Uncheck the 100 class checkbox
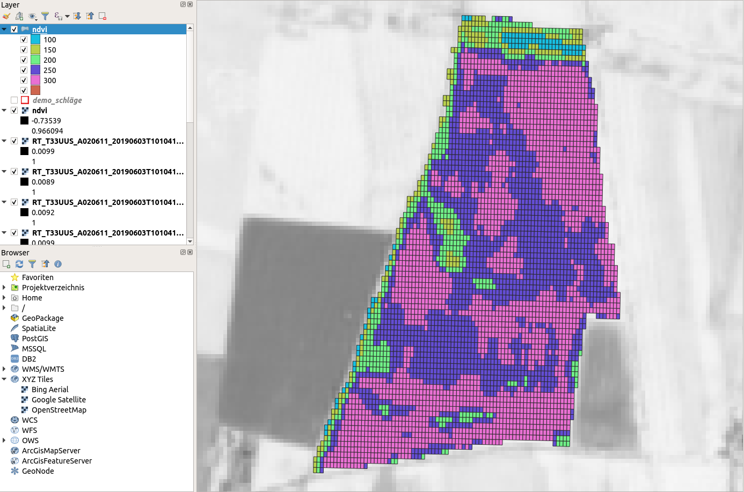This screenshot has height=492, width=744. tap(24, 40)
